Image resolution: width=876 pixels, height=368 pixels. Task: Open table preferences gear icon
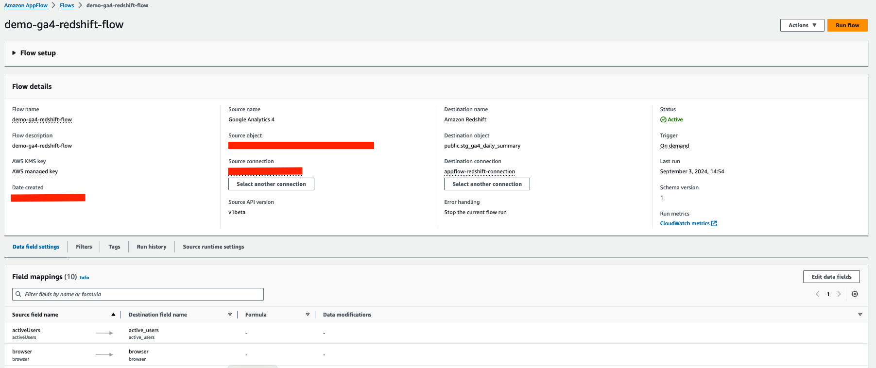(x=855, y=294)
